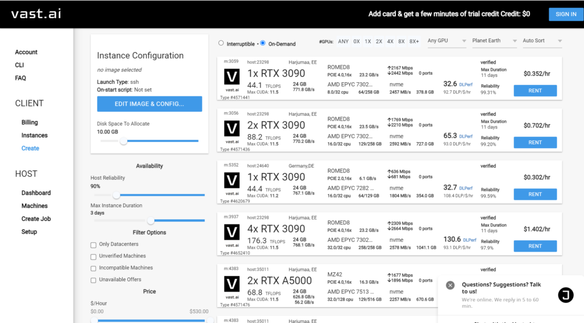The height and width of the screenshot is (323, 584).
Task: Rent the 1x RTX 3090 at $0.352/hr
Action: pyautogui.click(x=535, y=91)
